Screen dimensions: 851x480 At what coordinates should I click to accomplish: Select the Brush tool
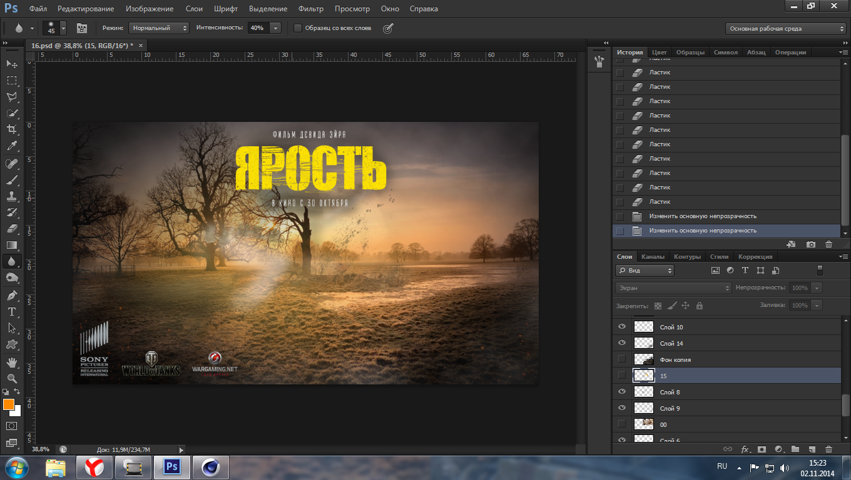(x=12, y=180)
